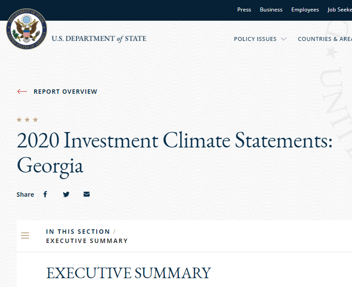Select the Executive Summary section label

click(x=87, y=241)
